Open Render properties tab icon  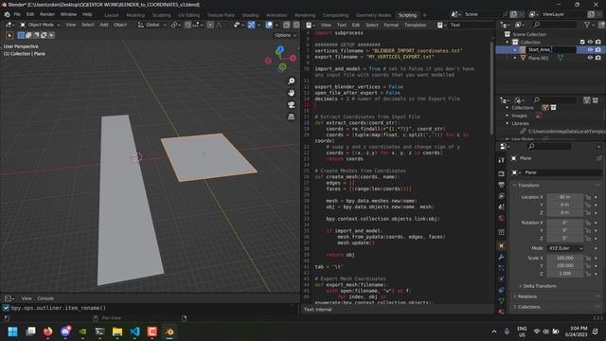tap(501, 173)
